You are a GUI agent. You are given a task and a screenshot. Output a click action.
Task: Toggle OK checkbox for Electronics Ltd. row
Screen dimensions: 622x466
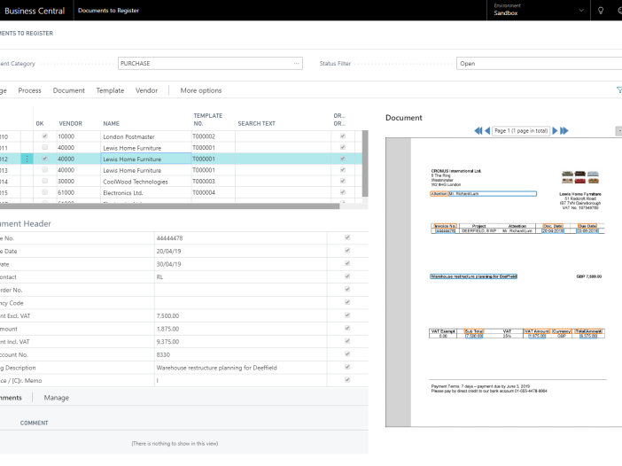(45, 192)
